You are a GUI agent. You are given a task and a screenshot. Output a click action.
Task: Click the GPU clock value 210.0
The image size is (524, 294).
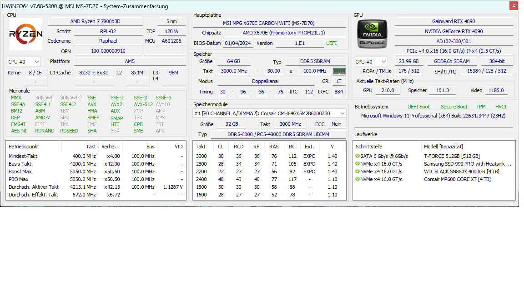point(388,90)
